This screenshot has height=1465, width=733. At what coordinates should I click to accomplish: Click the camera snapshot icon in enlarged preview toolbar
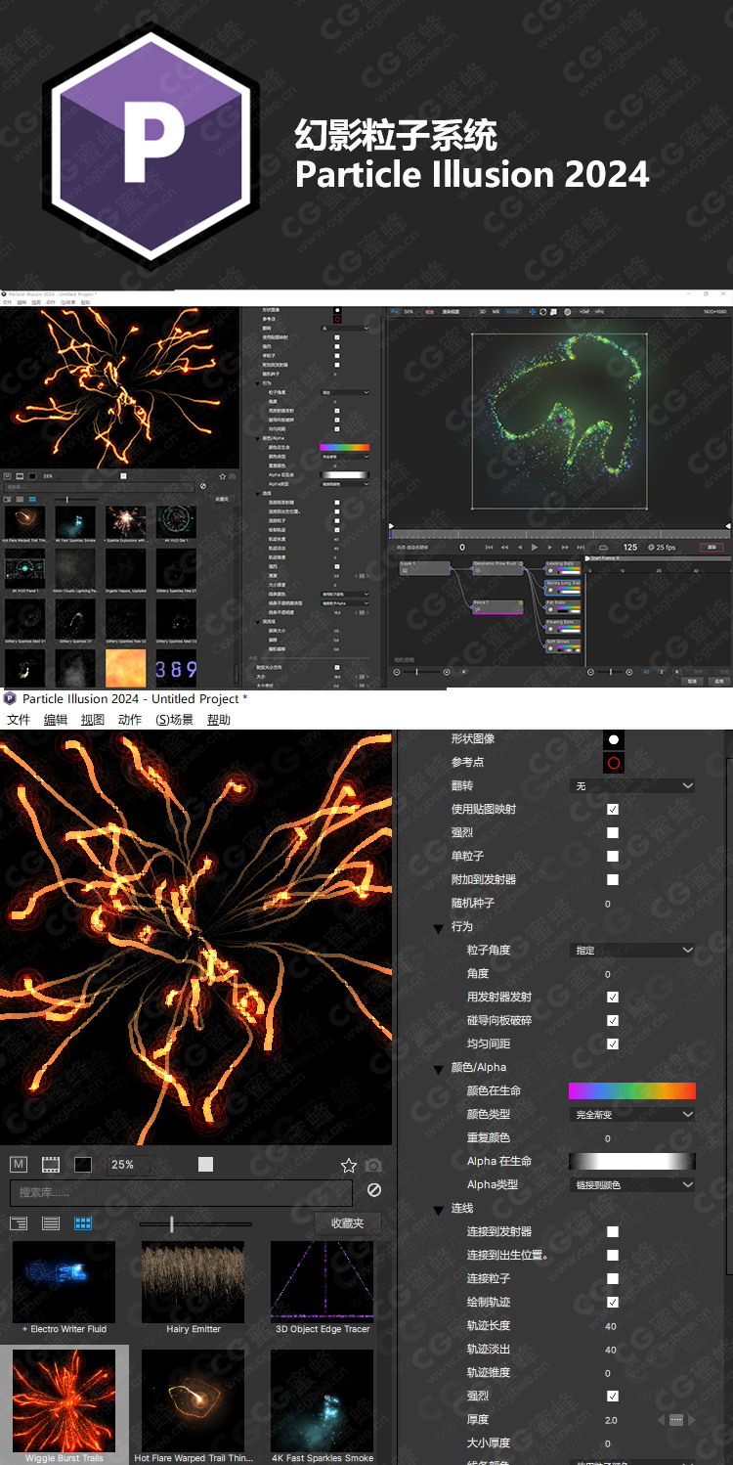pos(373,1165)
